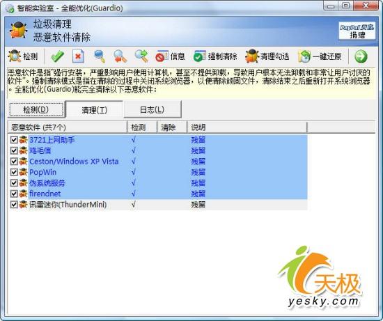Viewport: 383px width, 321px height.
Task: Switch to the 检测(D) tab
Action: tap(36, 109)
